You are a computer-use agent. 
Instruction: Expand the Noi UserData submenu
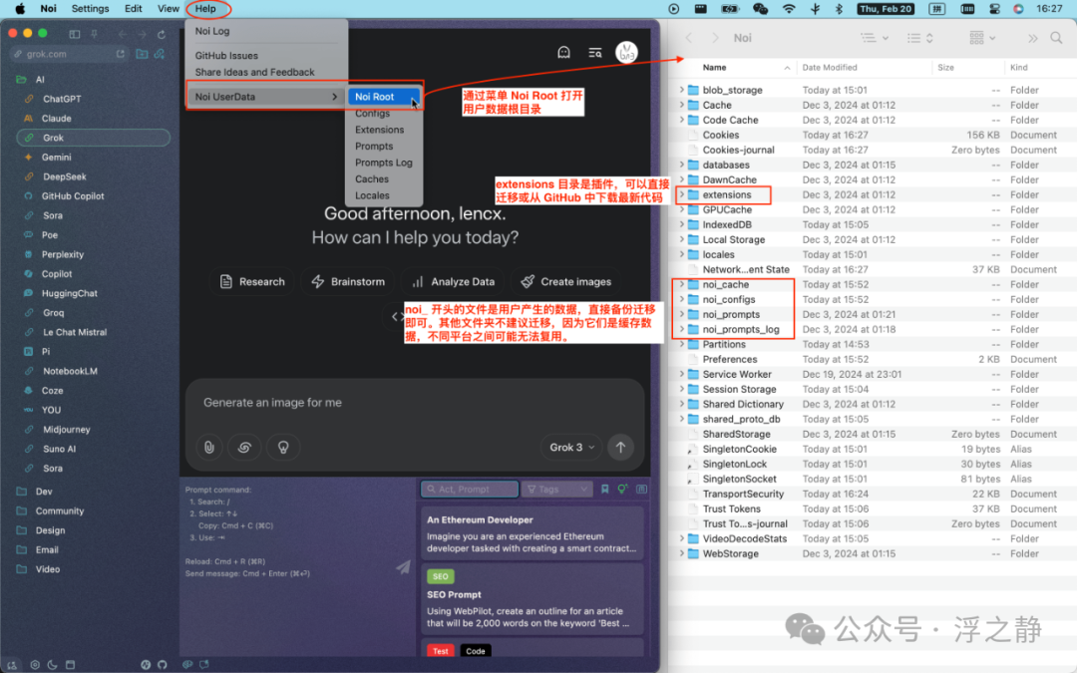[266, 97]
